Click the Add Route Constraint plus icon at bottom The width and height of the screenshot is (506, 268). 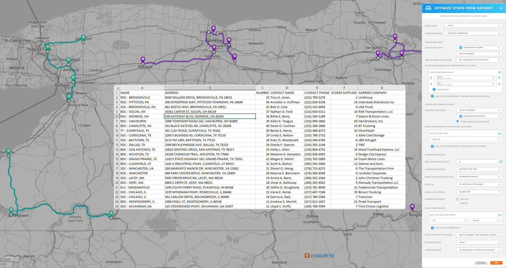pos(432,227)
